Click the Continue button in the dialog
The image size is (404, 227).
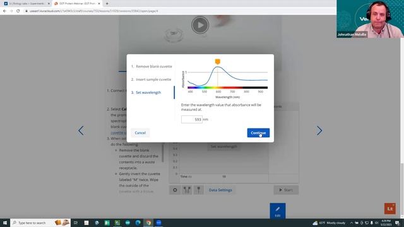click(258, 133)
